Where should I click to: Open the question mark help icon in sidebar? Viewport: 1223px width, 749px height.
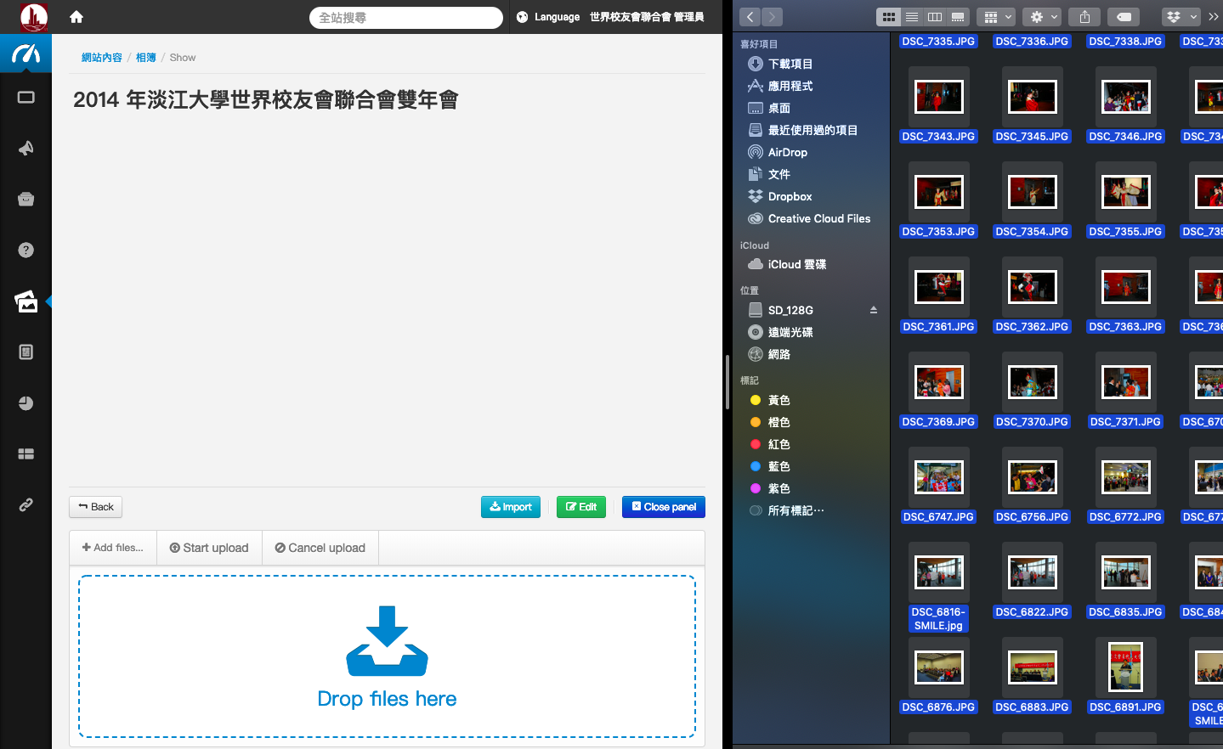(26, 251)
